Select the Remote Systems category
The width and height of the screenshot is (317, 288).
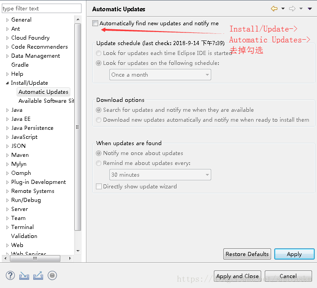point(33,191)
